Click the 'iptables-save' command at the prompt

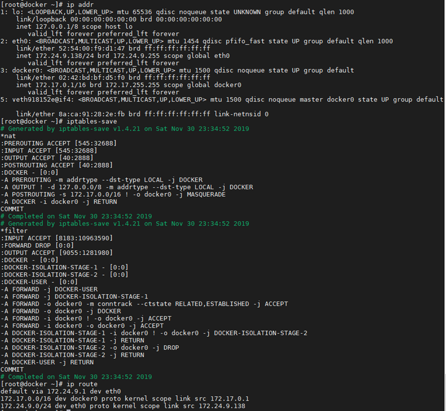click(92, 121)
